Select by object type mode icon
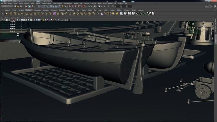This screenshot has height=122, width=217. [x=29, y=6]
